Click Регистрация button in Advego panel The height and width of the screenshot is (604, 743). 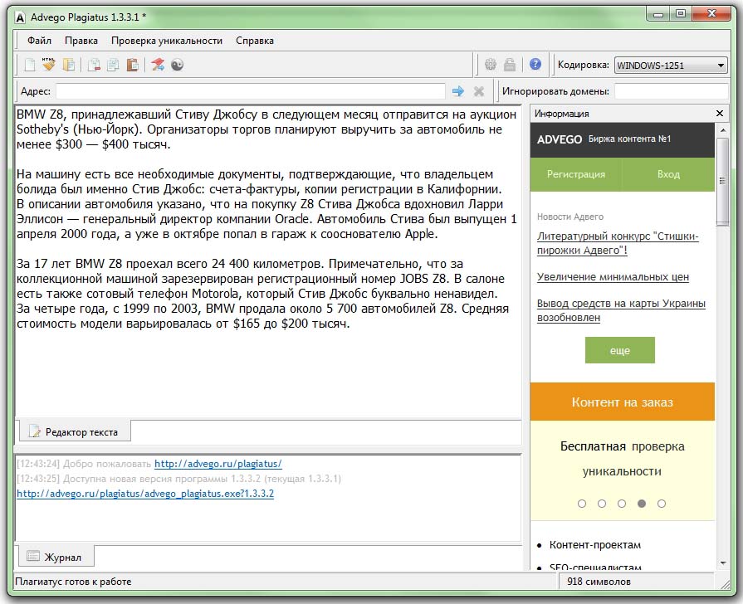click(576, 174)
